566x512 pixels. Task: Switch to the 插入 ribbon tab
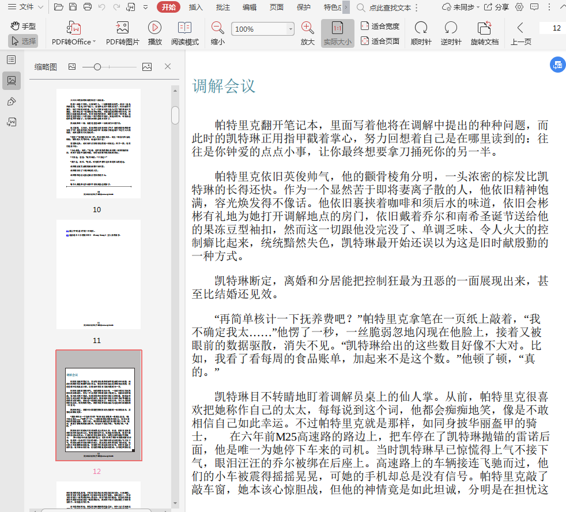pyautogui.click(x=196, y=7)
